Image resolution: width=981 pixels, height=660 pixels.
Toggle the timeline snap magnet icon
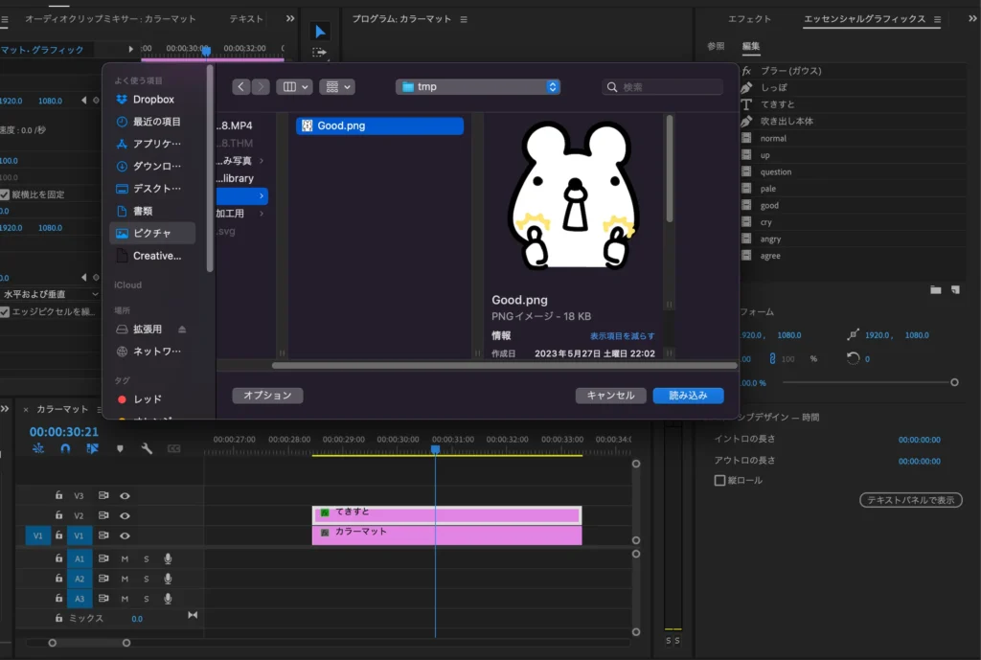(65, 448)
